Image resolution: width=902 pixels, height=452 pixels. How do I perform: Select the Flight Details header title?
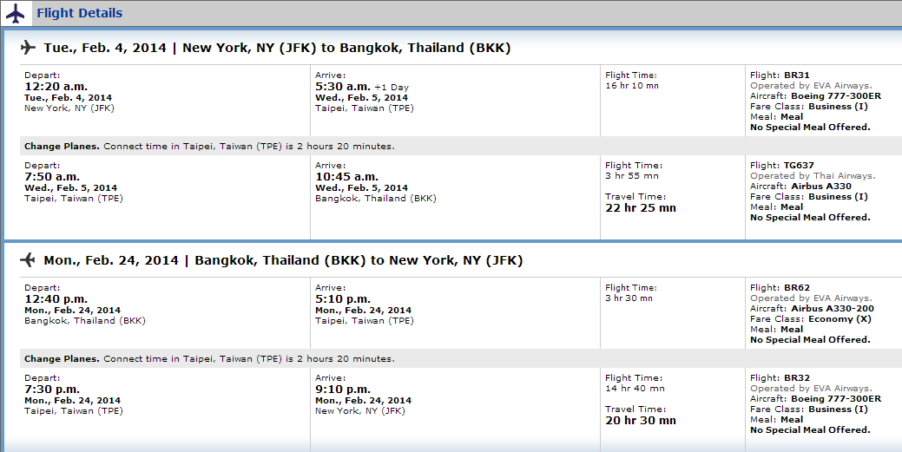[79, 13]
